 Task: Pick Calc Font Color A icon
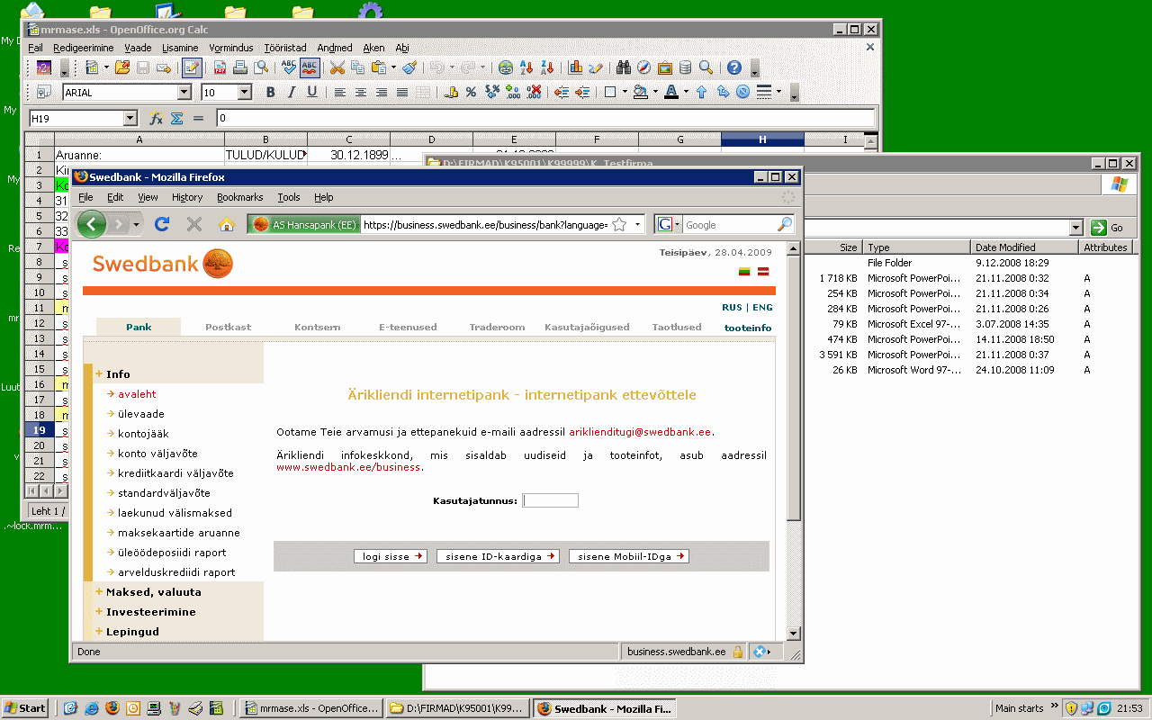(x=671, y=92)
